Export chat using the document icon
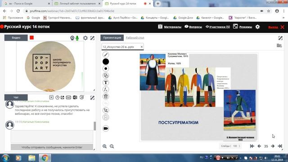This screenshot has width=288, height=162. point(75,97)
